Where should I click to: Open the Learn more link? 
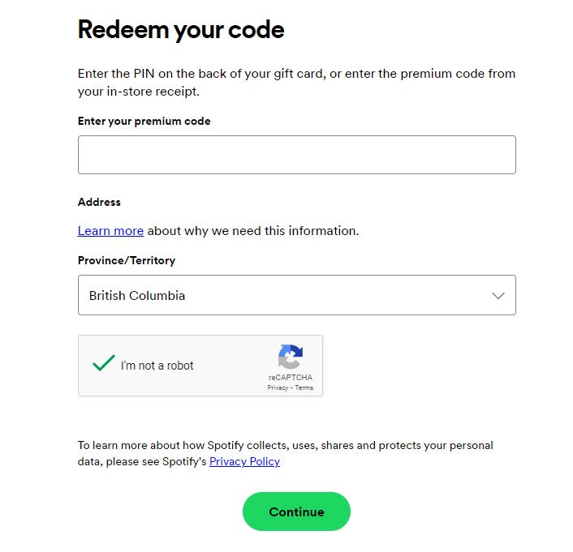tap(110, 231)
